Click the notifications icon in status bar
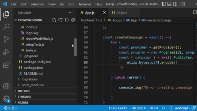This screenshot has width=197, height=111. coord(194,108)
